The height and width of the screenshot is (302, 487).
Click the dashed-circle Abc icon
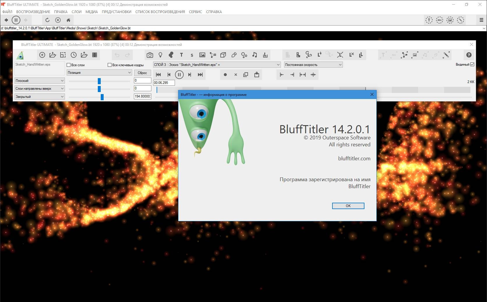440,20
